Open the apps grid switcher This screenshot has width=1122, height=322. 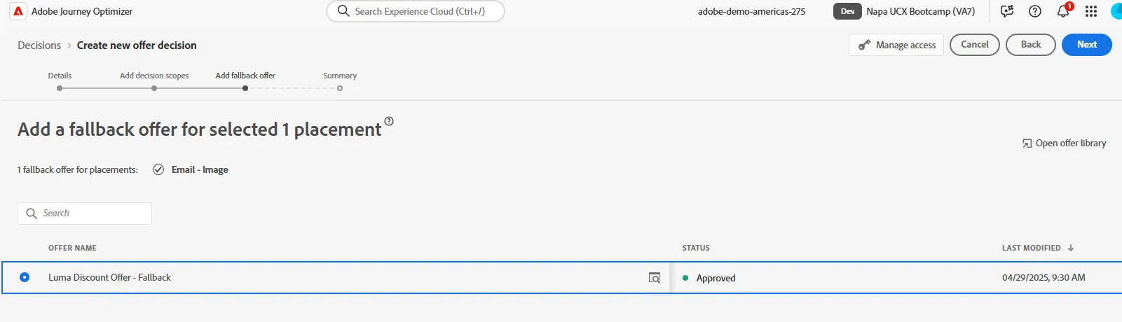[x=1091, y=11]
